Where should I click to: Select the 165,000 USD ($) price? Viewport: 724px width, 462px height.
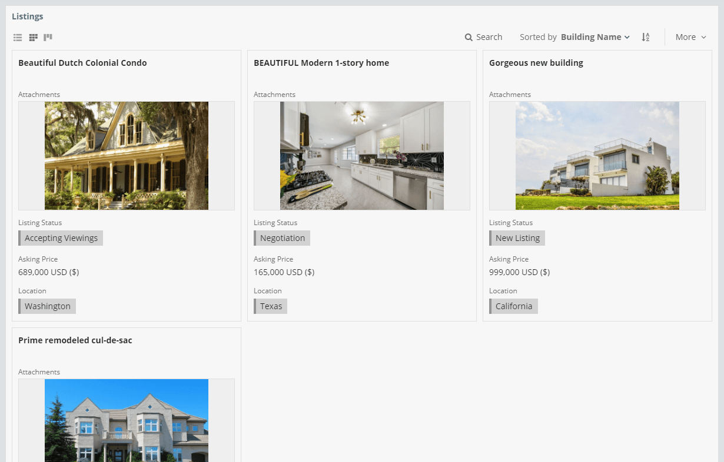coord(284,272)
